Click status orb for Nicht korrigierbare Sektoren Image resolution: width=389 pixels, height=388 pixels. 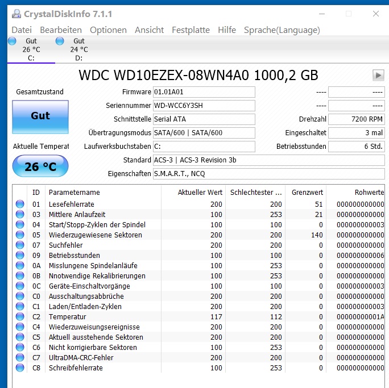click(x=20, y=347)
